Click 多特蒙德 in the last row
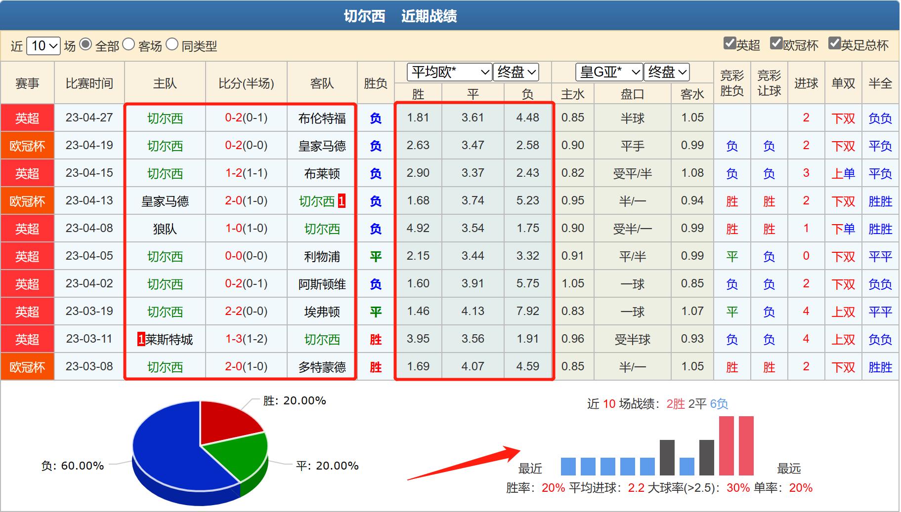Image resolution: width=901 pixels, height=512 pixels. pyautogui.click(x=322, y=367)
